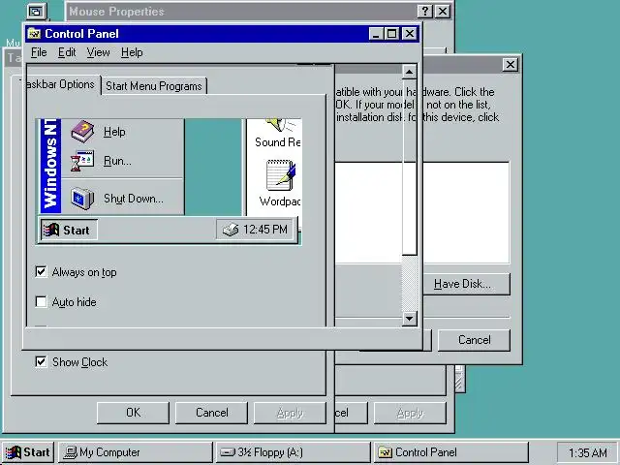Click the white device list box

pos(422,212)
